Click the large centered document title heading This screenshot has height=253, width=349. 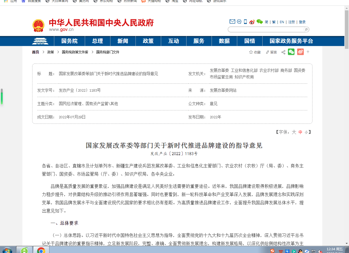pos(174,146)
